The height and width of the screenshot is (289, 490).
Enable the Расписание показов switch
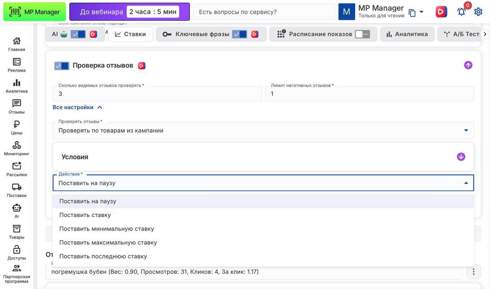(362, 34)
